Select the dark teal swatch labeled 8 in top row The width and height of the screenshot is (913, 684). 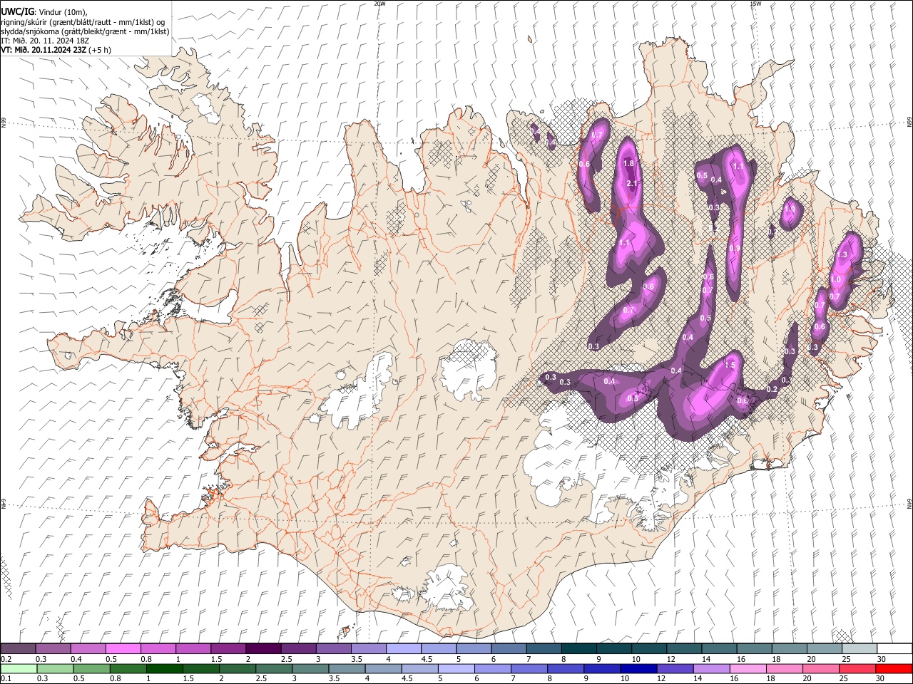pos(578,648)
